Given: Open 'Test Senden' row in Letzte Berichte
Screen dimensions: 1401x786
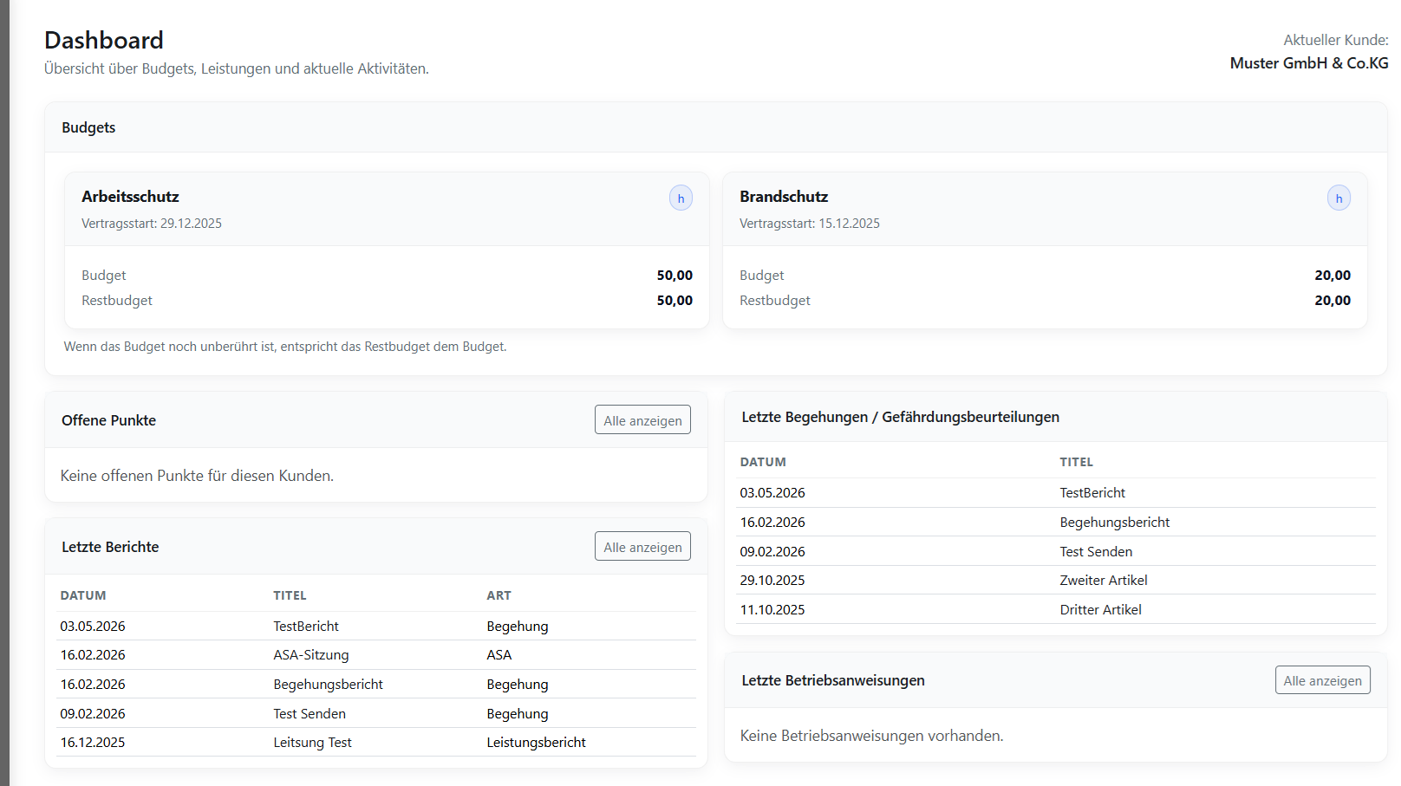Looking at the screenshot, I should pyautogui.click(x=376, y=713).
